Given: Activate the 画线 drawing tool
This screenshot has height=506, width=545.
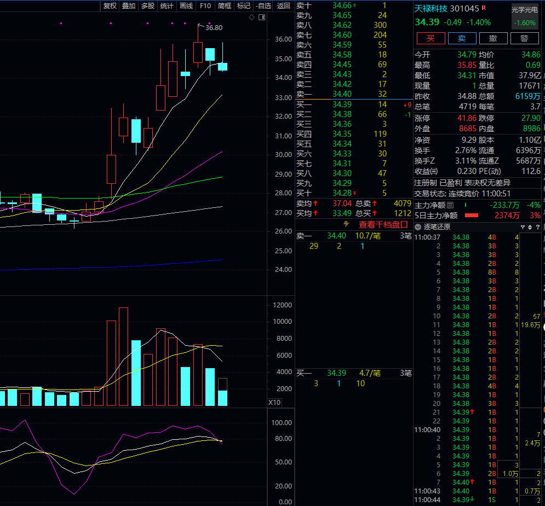Looking at the screenshot, I should (x=186, y=6).
